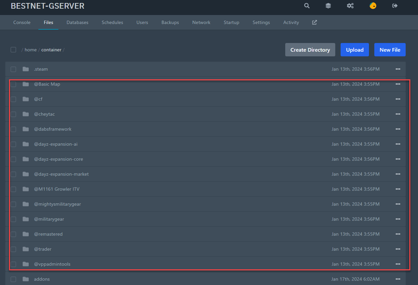Click the New File button

[390, 50]
